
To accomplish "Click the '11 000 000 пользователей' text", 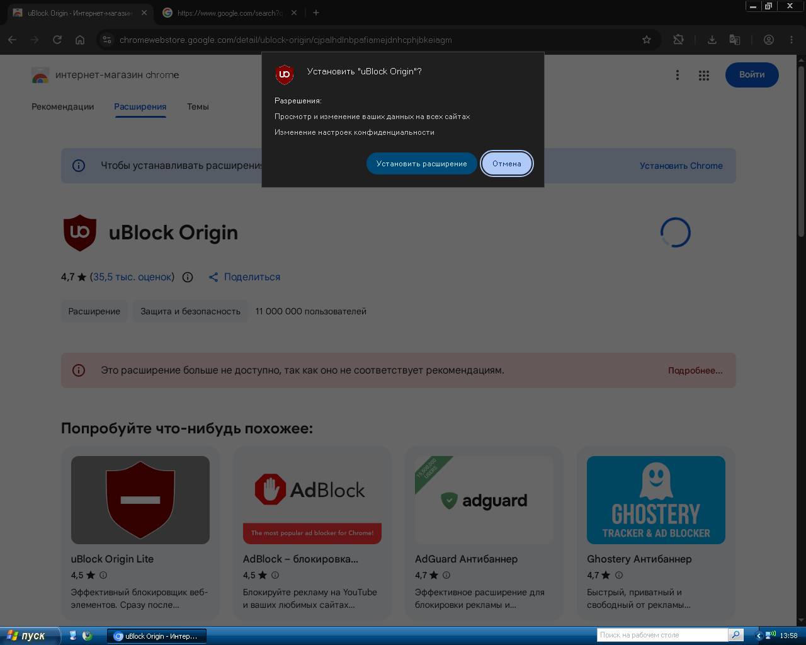I will (x=311, y=311).
